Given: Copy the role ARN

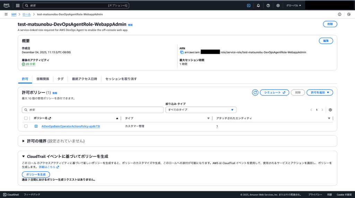Looking at the screenshot, I should (x=181, y=52).
